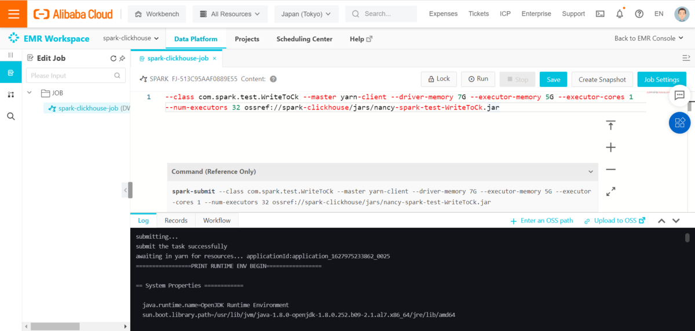Open the spark-clickhouse project dropdown

pyautogui.click(x=131, y=38)
